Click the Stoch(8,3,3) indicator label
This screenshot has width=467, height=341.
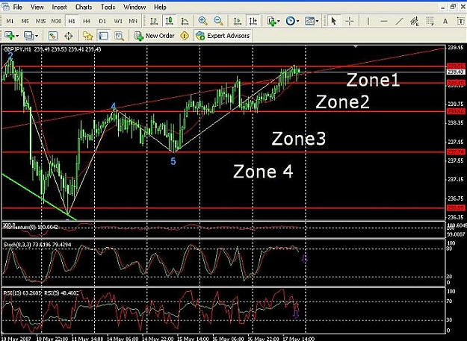(x=16, y=245)
